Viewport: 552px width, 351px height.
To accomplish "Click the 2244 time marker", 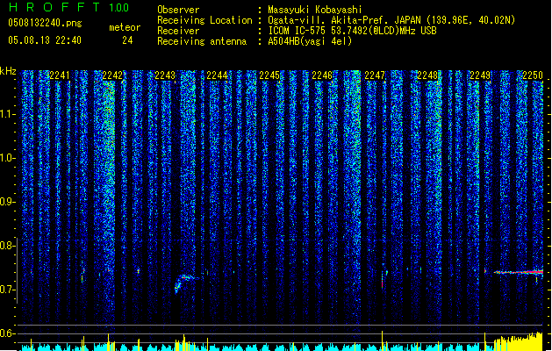I will pos(217,75).
